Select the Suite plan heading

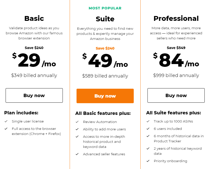click(105, 19)
